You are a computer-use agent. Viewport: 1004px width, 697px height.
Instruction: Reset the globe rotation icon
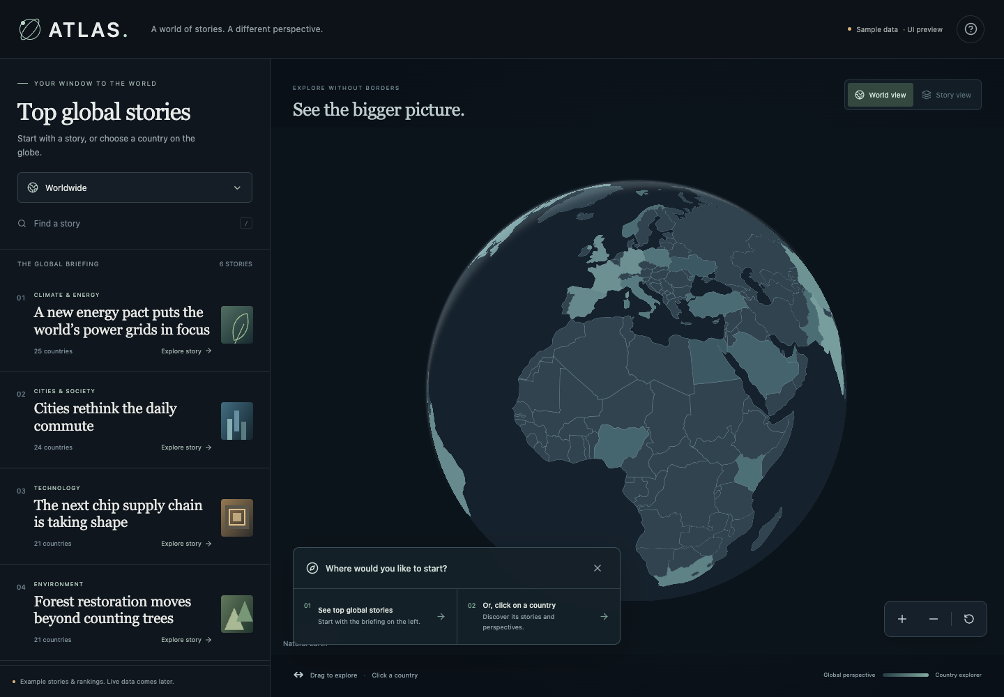tap(969, 619)
